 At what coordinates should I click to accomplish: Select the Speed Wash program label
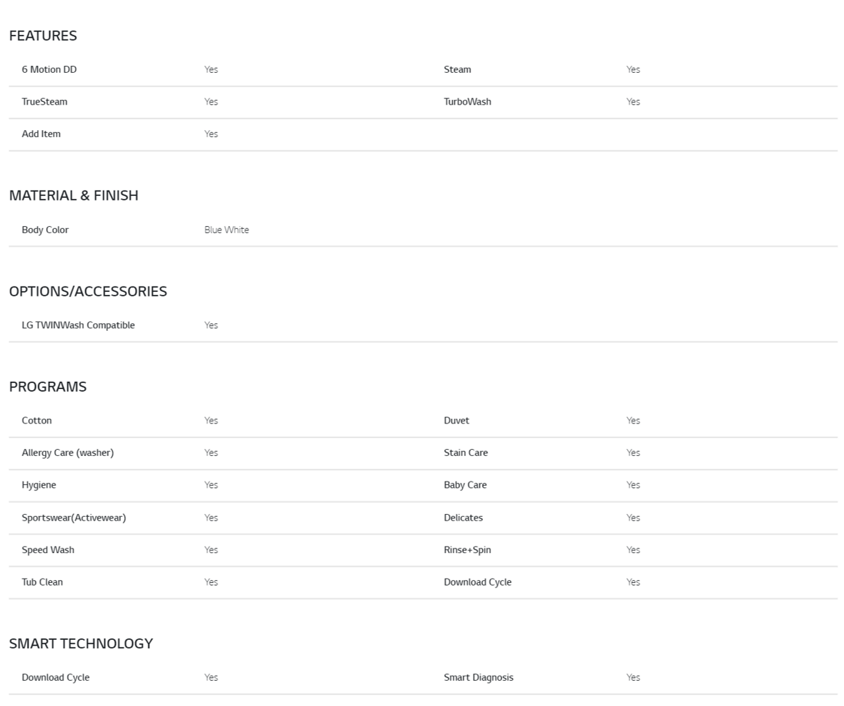click(x=48, y=550)
